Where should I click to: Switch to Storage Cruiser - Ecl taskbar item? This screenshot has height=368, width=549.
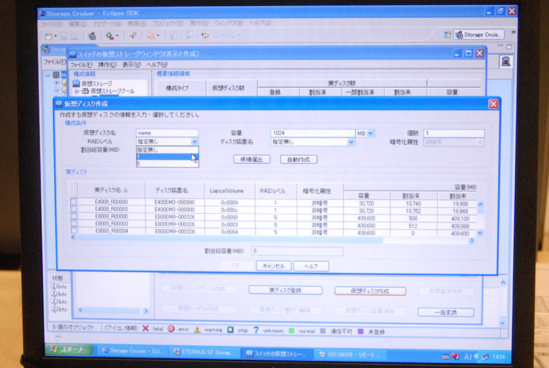(x=132, y=351)
